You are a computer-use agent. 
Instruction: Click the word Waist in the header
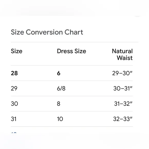point(125,58)
